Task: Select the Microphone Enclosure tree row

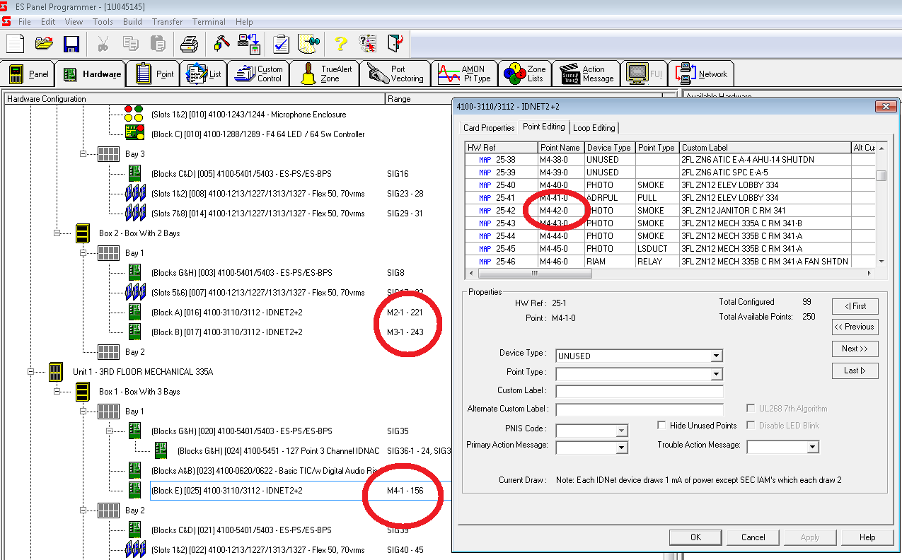Action: tap(248, 115)
